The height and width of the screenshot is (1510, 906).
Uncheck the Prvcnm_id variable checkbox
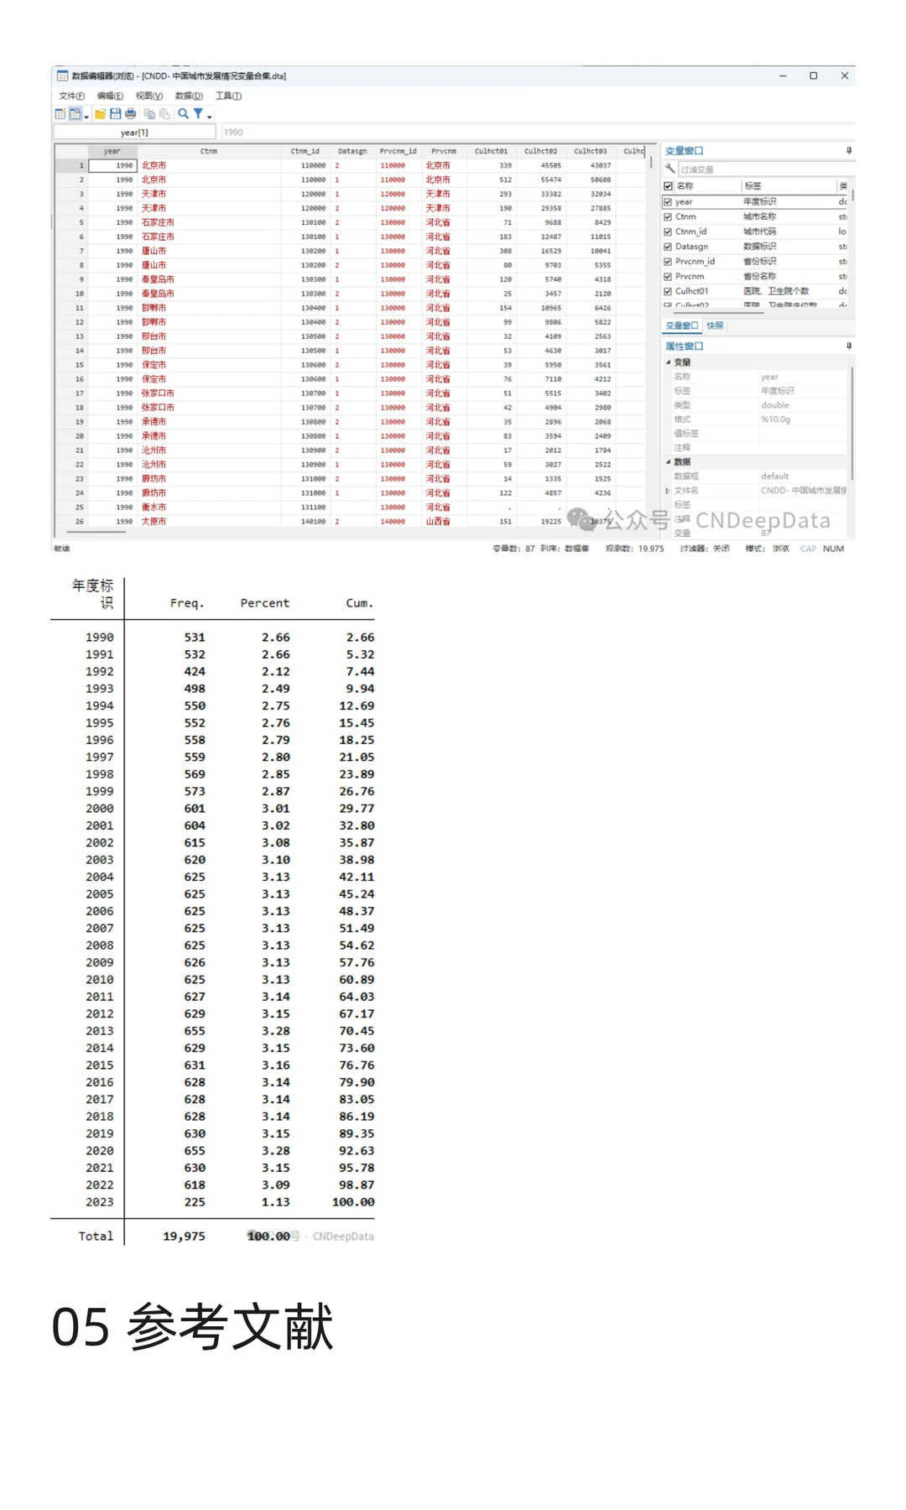[x=668, y=262]
